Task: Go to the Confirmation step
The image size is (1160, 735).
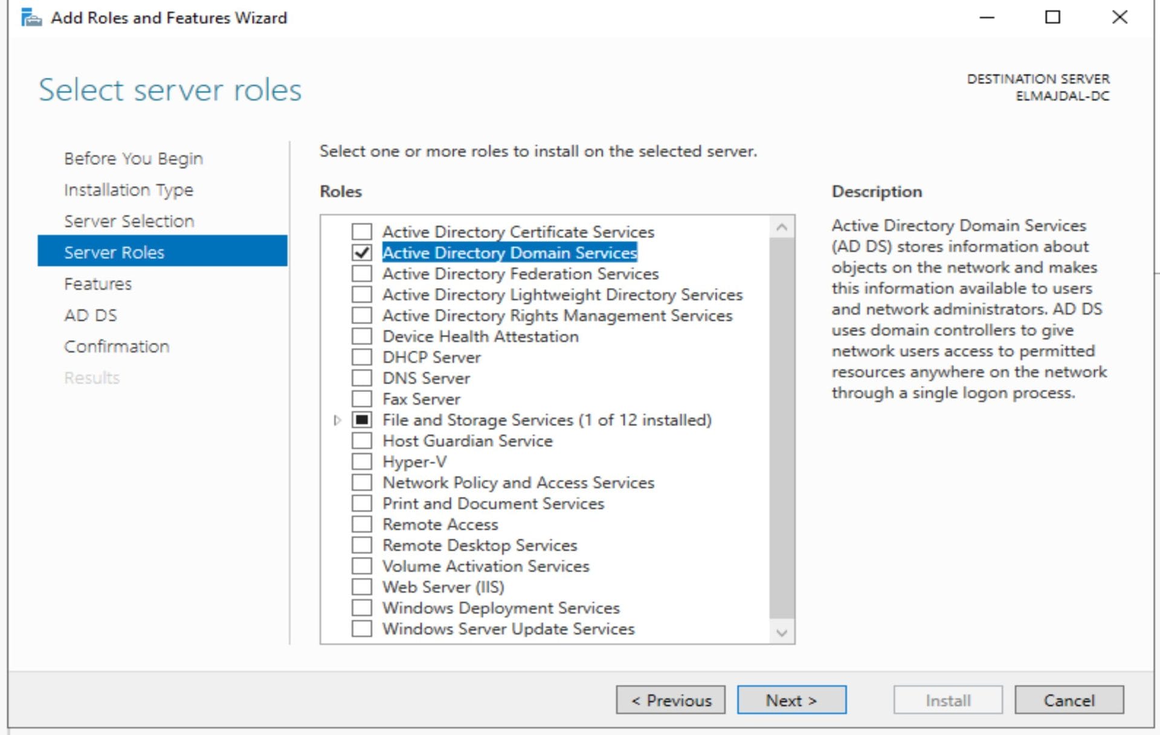Action: tap(116, 346)
